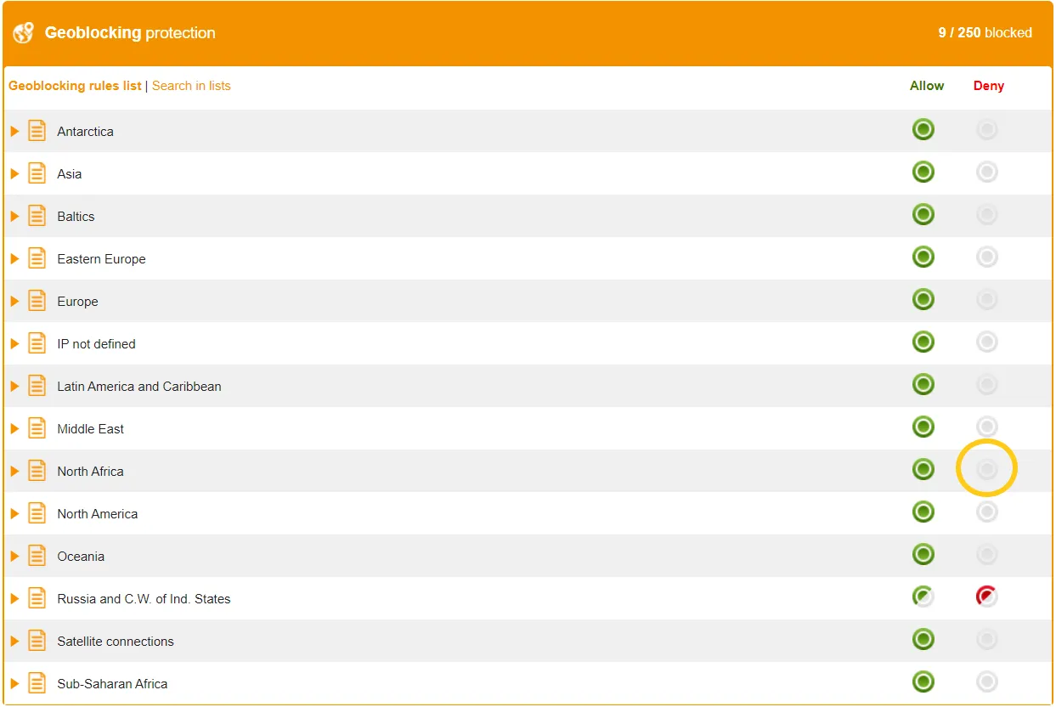Expand the Middle East group
1056x707 pixels.
pos(14,428)
